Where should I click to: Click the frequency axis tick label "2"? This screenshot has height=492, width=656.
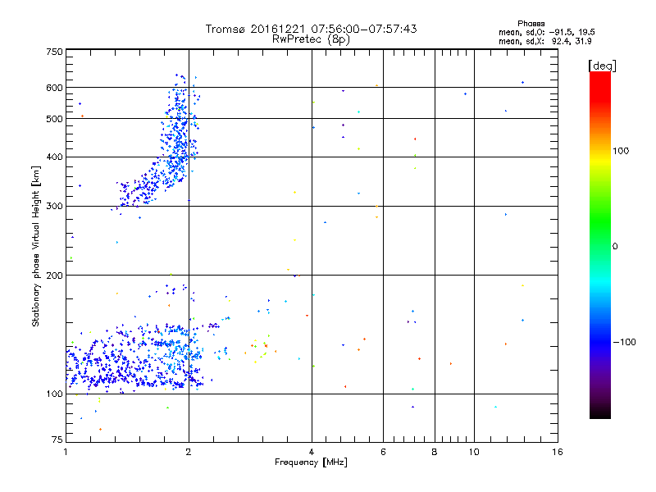pyautogui.click(x=189, y=452)
